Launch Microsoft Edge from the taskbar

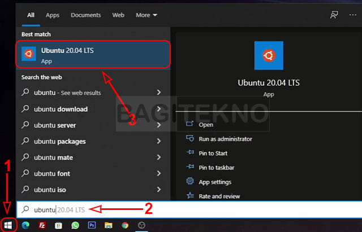[25, 225]
